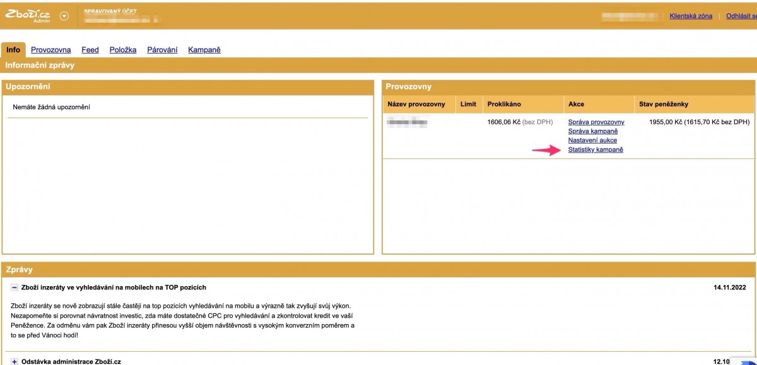
Task: Open the Kampaně tab
Action: click(x=204, y=50)
